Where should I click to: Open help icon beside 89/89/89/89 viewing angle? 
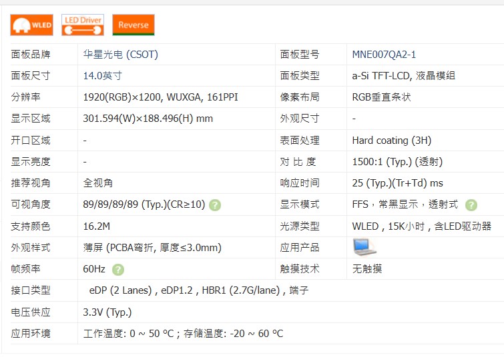215,205
